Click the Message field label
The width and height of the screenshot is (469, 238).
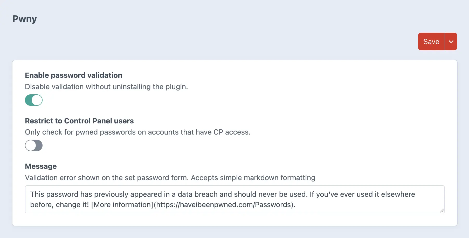pos(41,166)
